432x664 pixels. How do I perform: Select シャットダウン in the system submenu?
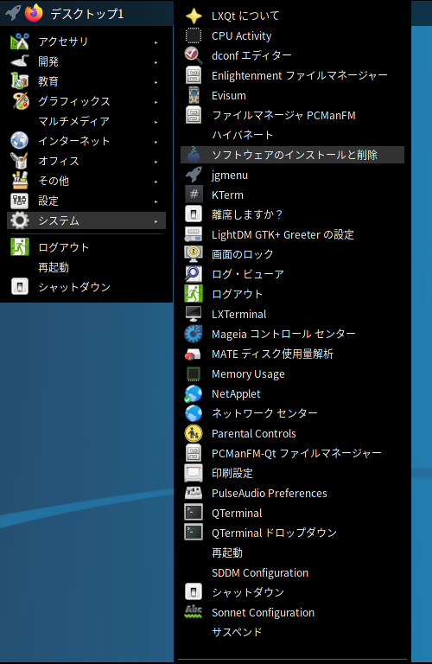pos(292,592)
